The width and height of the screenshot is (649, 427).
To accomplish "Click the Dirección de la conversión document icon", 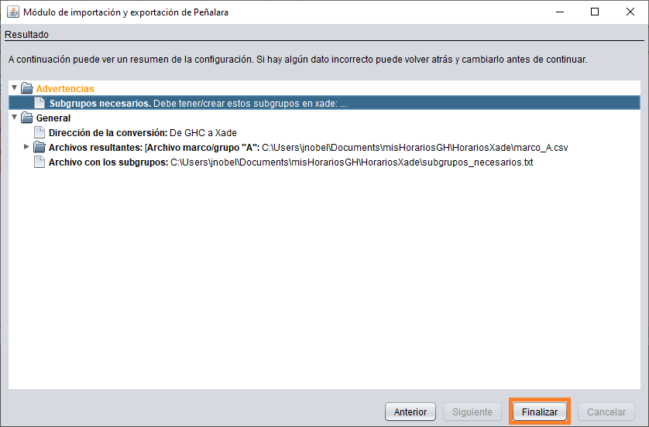I will 39,133.
